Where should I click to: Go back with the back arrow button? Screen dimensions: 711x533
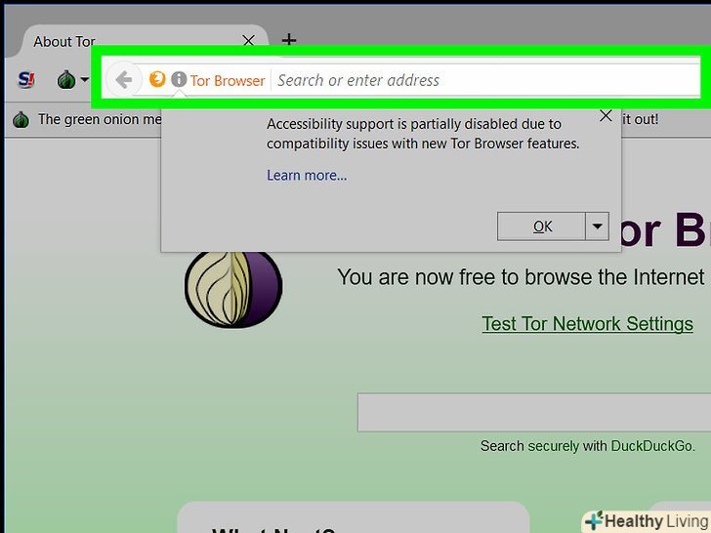tap(123, 80)
